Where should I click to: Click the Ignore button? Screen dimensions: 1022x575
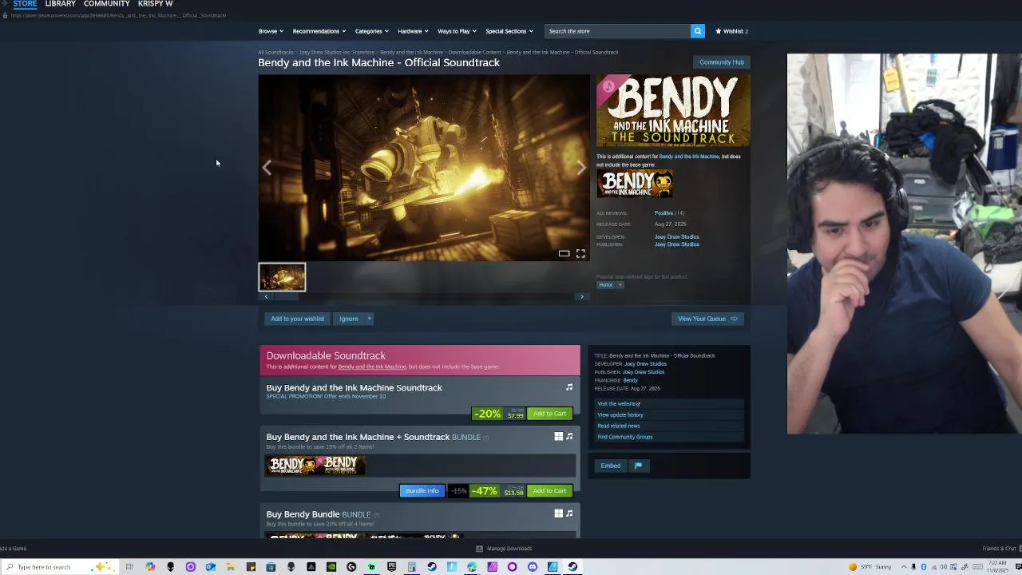pos(349,319)
